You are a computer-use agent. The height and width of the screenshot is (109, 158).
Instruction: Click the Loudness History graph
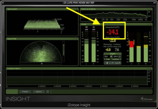click(77, 78)
